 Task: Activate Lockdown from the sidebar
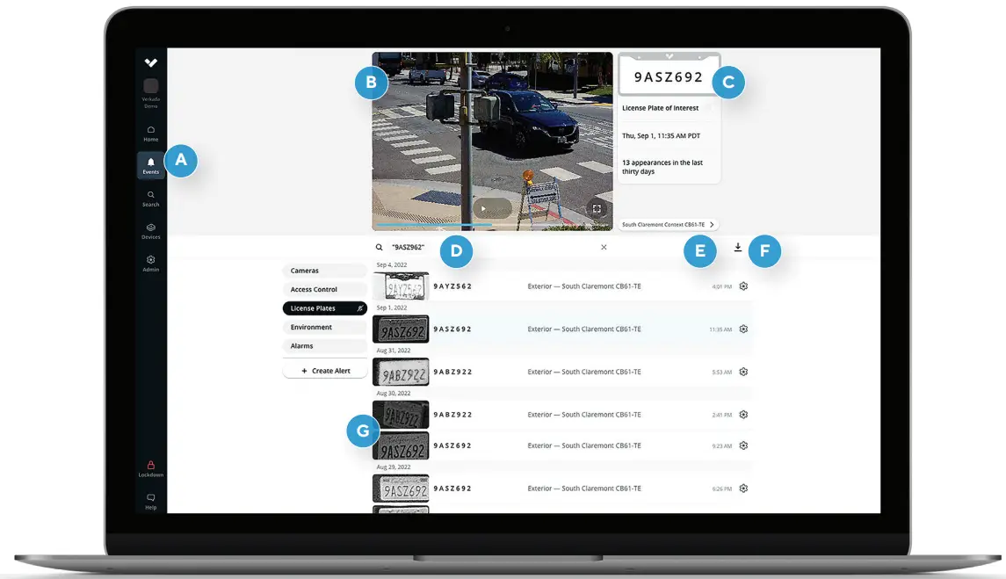click(x=150, y=468)
